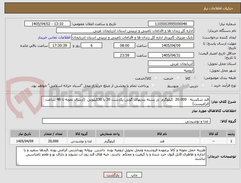Image resolution: width=241 pixels, height=183 pixels.
Task: Click the ردیف column header
Action: tap(231, 134)
